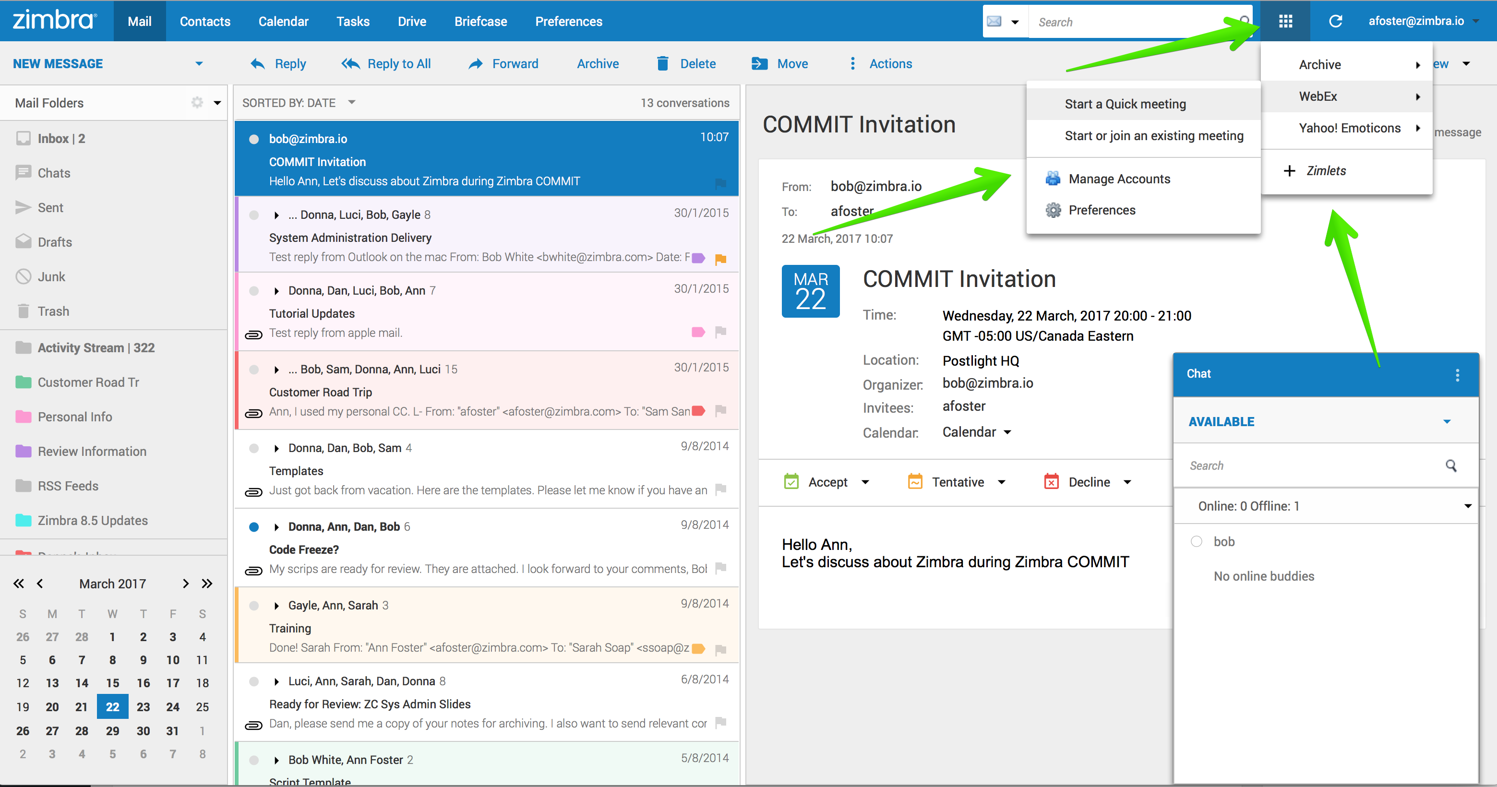Select the Delete trash icon
Viewport: 1497px width, 787px height.
click(x=663, y=63)
